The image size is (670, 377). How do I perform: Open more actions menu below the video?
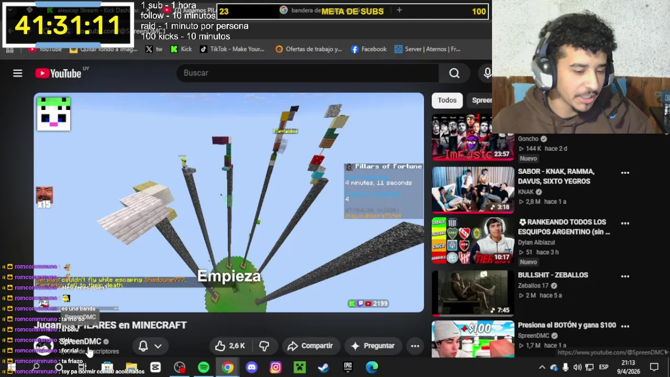click(x=415, y=346)
